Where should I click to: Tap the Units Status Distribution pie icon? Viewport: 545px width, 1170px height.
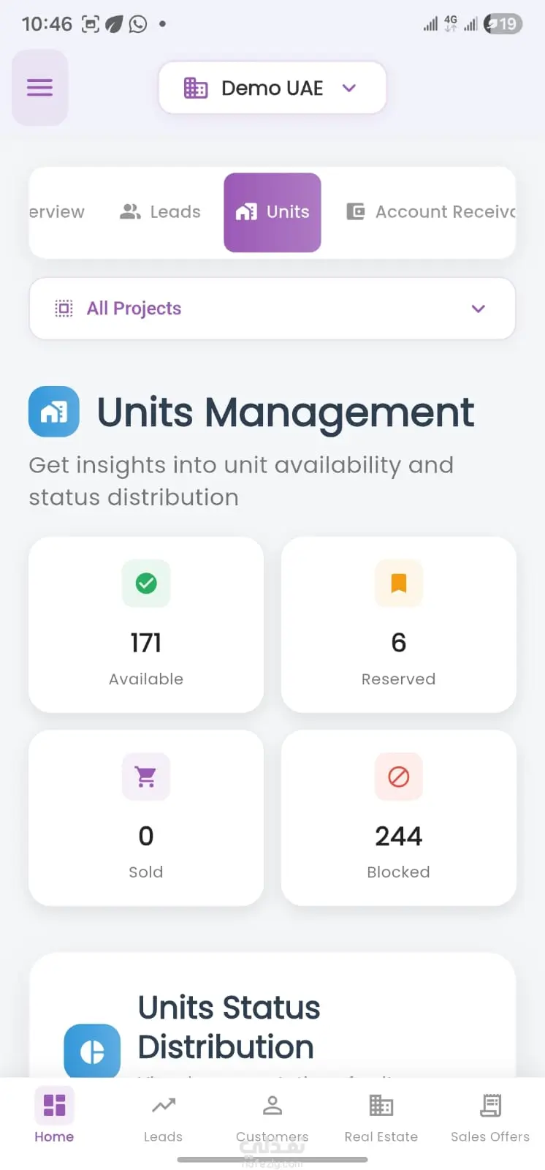(x=92, y=1052)
